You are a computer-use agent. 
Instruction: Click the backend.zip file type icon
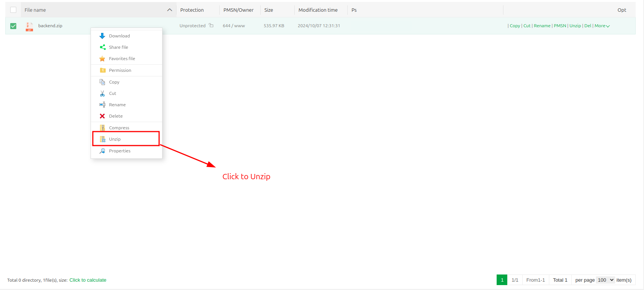(29, 26)
